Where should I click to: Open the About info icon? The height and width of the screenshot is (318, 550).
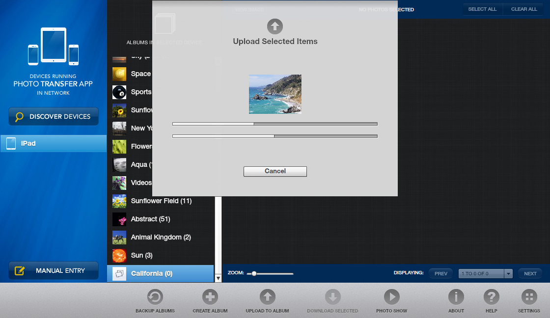(456, 297)
